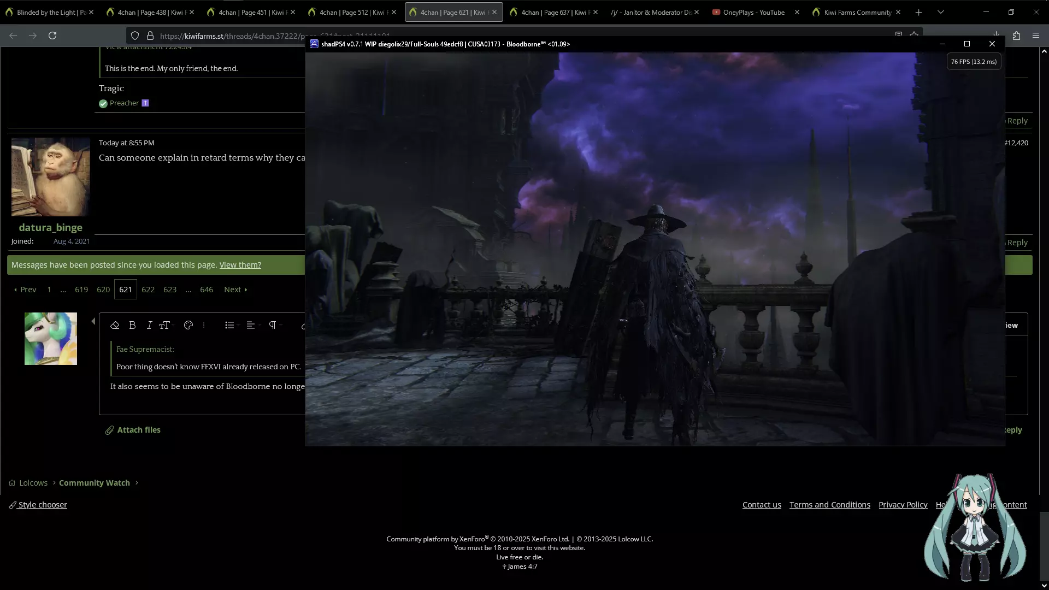The image size is (1049, 590).
Task: Open more formatting options in editor toolbar
Action: click(x=204, y=325)
